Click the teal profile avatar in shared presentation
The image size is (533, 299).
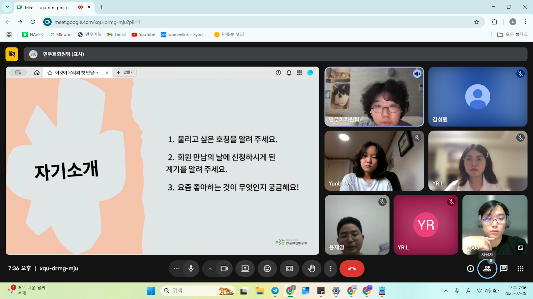pos(310,72)
